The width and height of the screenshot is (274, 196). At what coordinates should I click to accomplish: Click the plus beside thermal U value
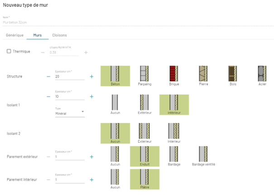(x=86, y=52)
